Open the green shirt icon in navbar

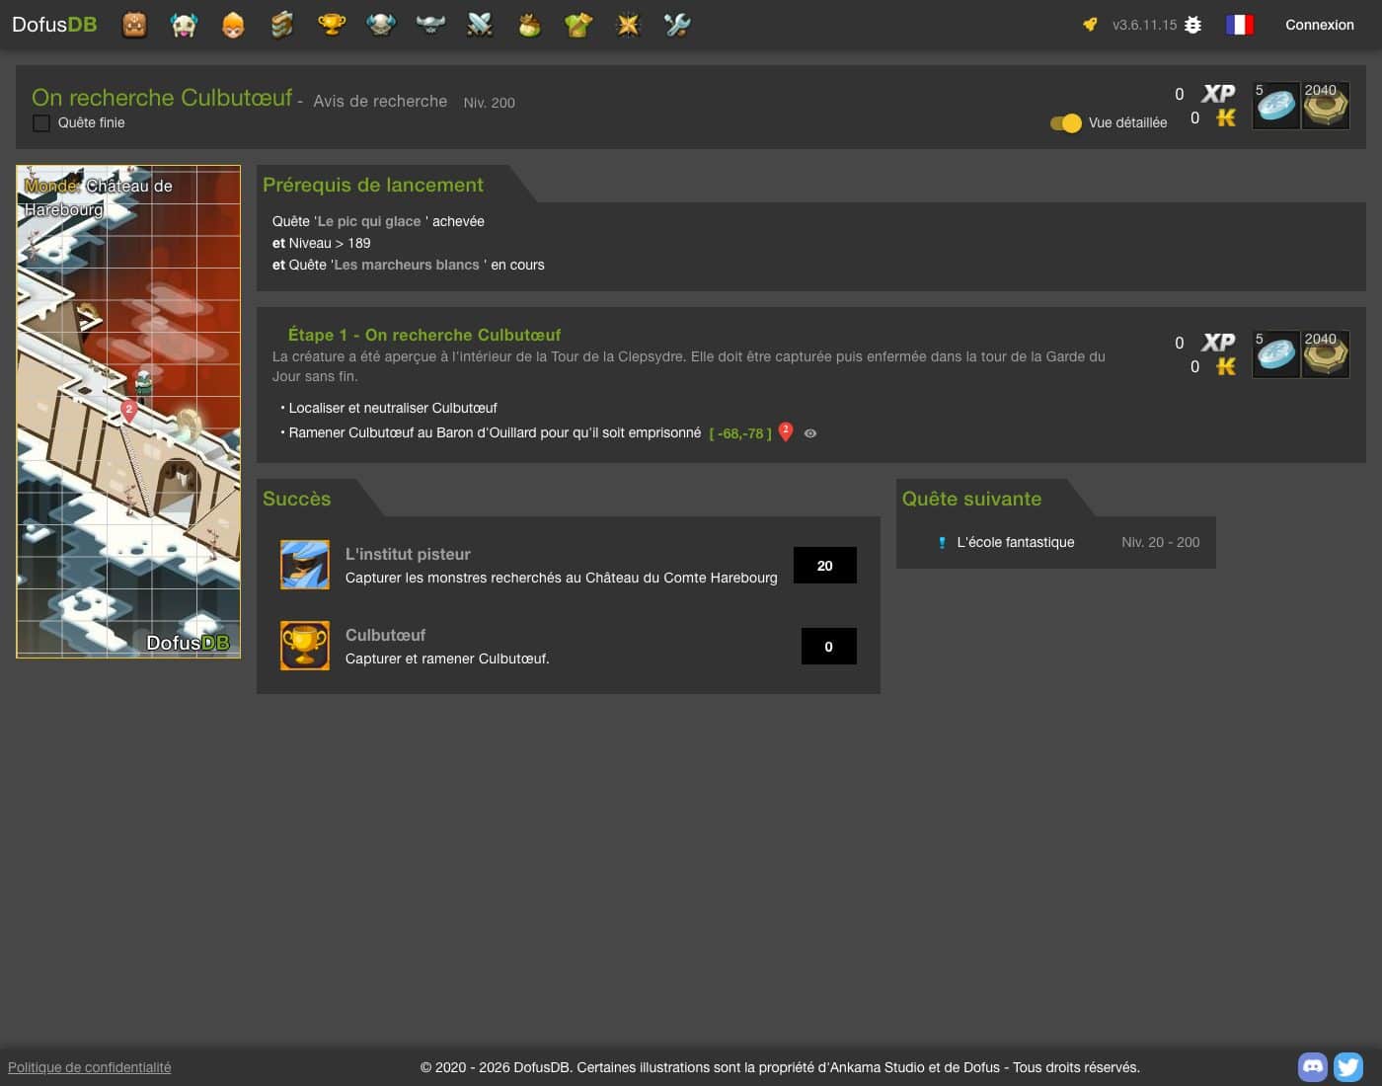click(x=578, y=25)
